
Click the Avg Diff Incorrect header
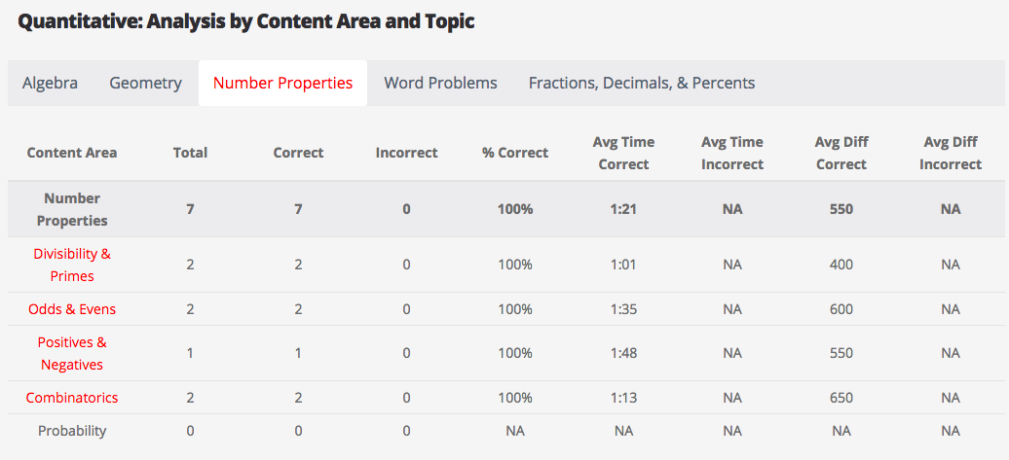click(x=951, y=153)
